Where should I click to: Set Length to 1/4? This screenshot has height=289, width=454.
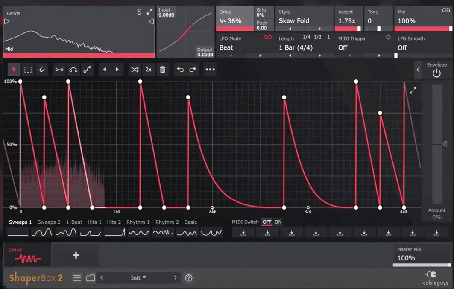click(x=306, y=37)
